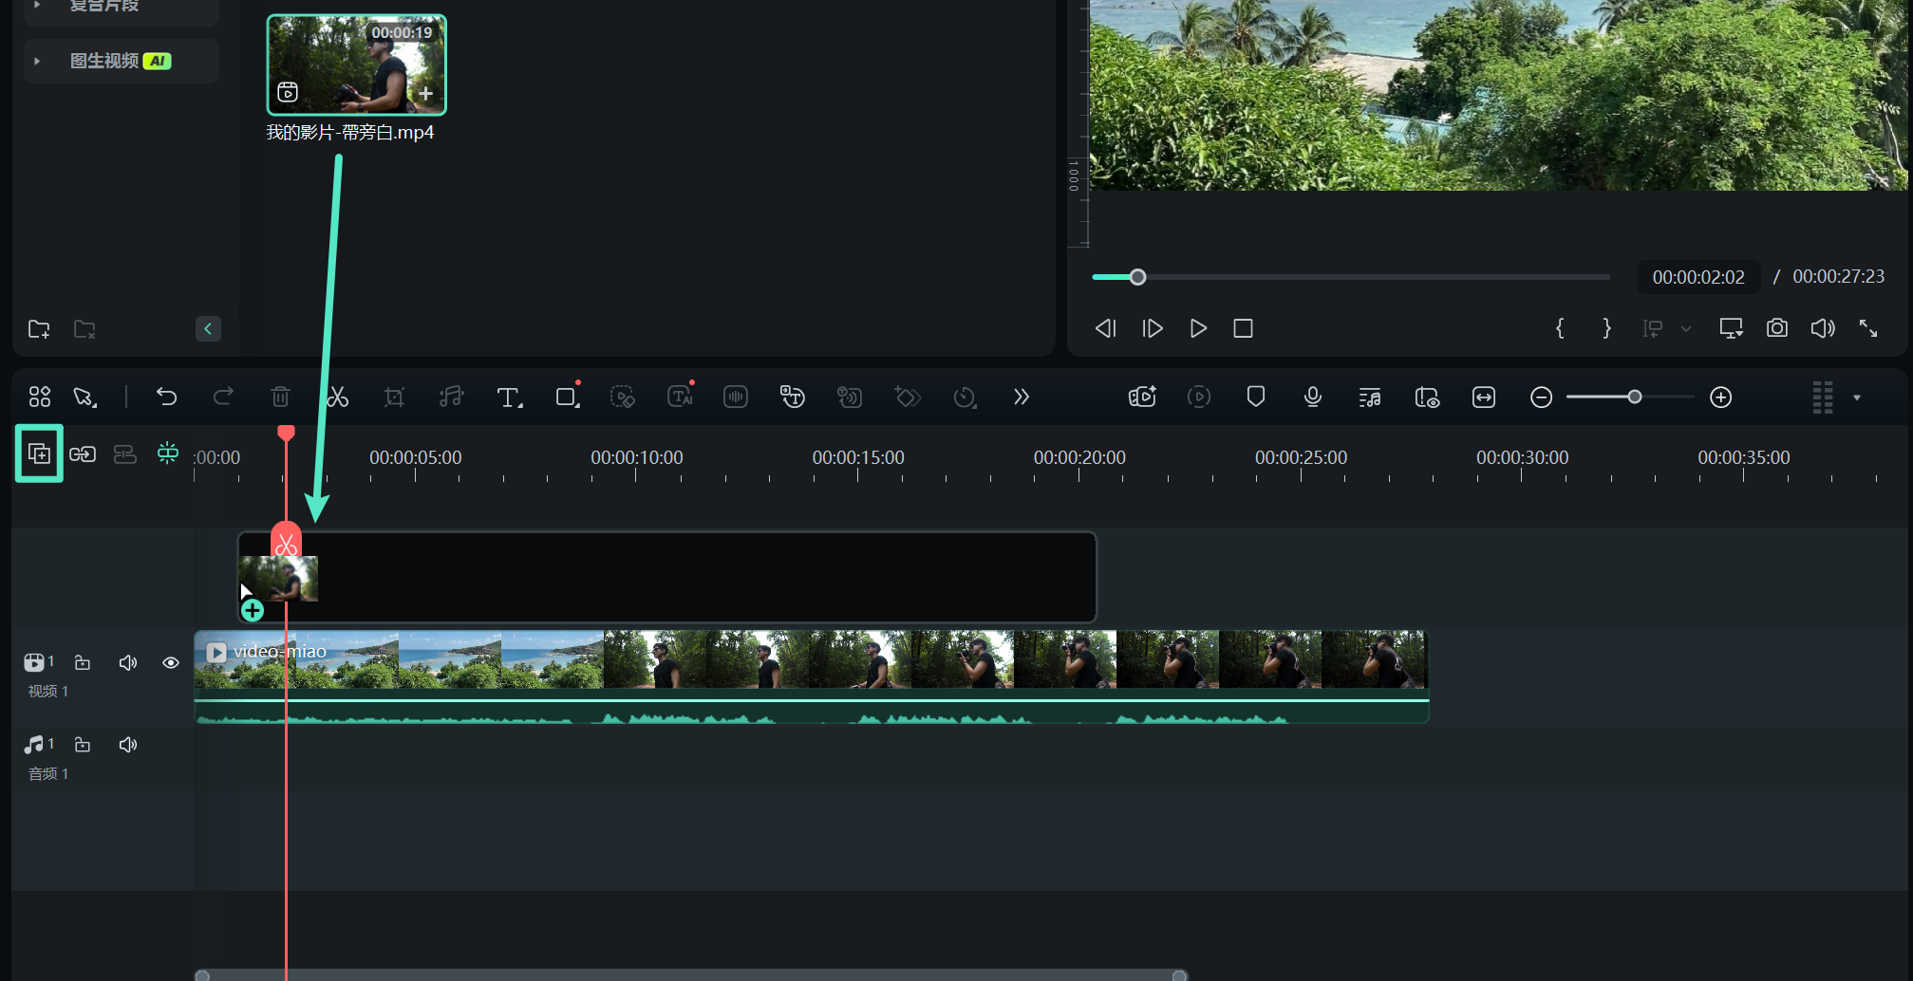The height and width of the screenshot is (981, 1913).
Task: Click the AI video generate camera icon
Action: 1142,397
